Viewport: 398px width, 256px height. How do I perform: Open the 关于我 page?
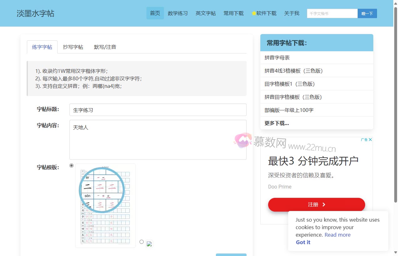(291, 13)
